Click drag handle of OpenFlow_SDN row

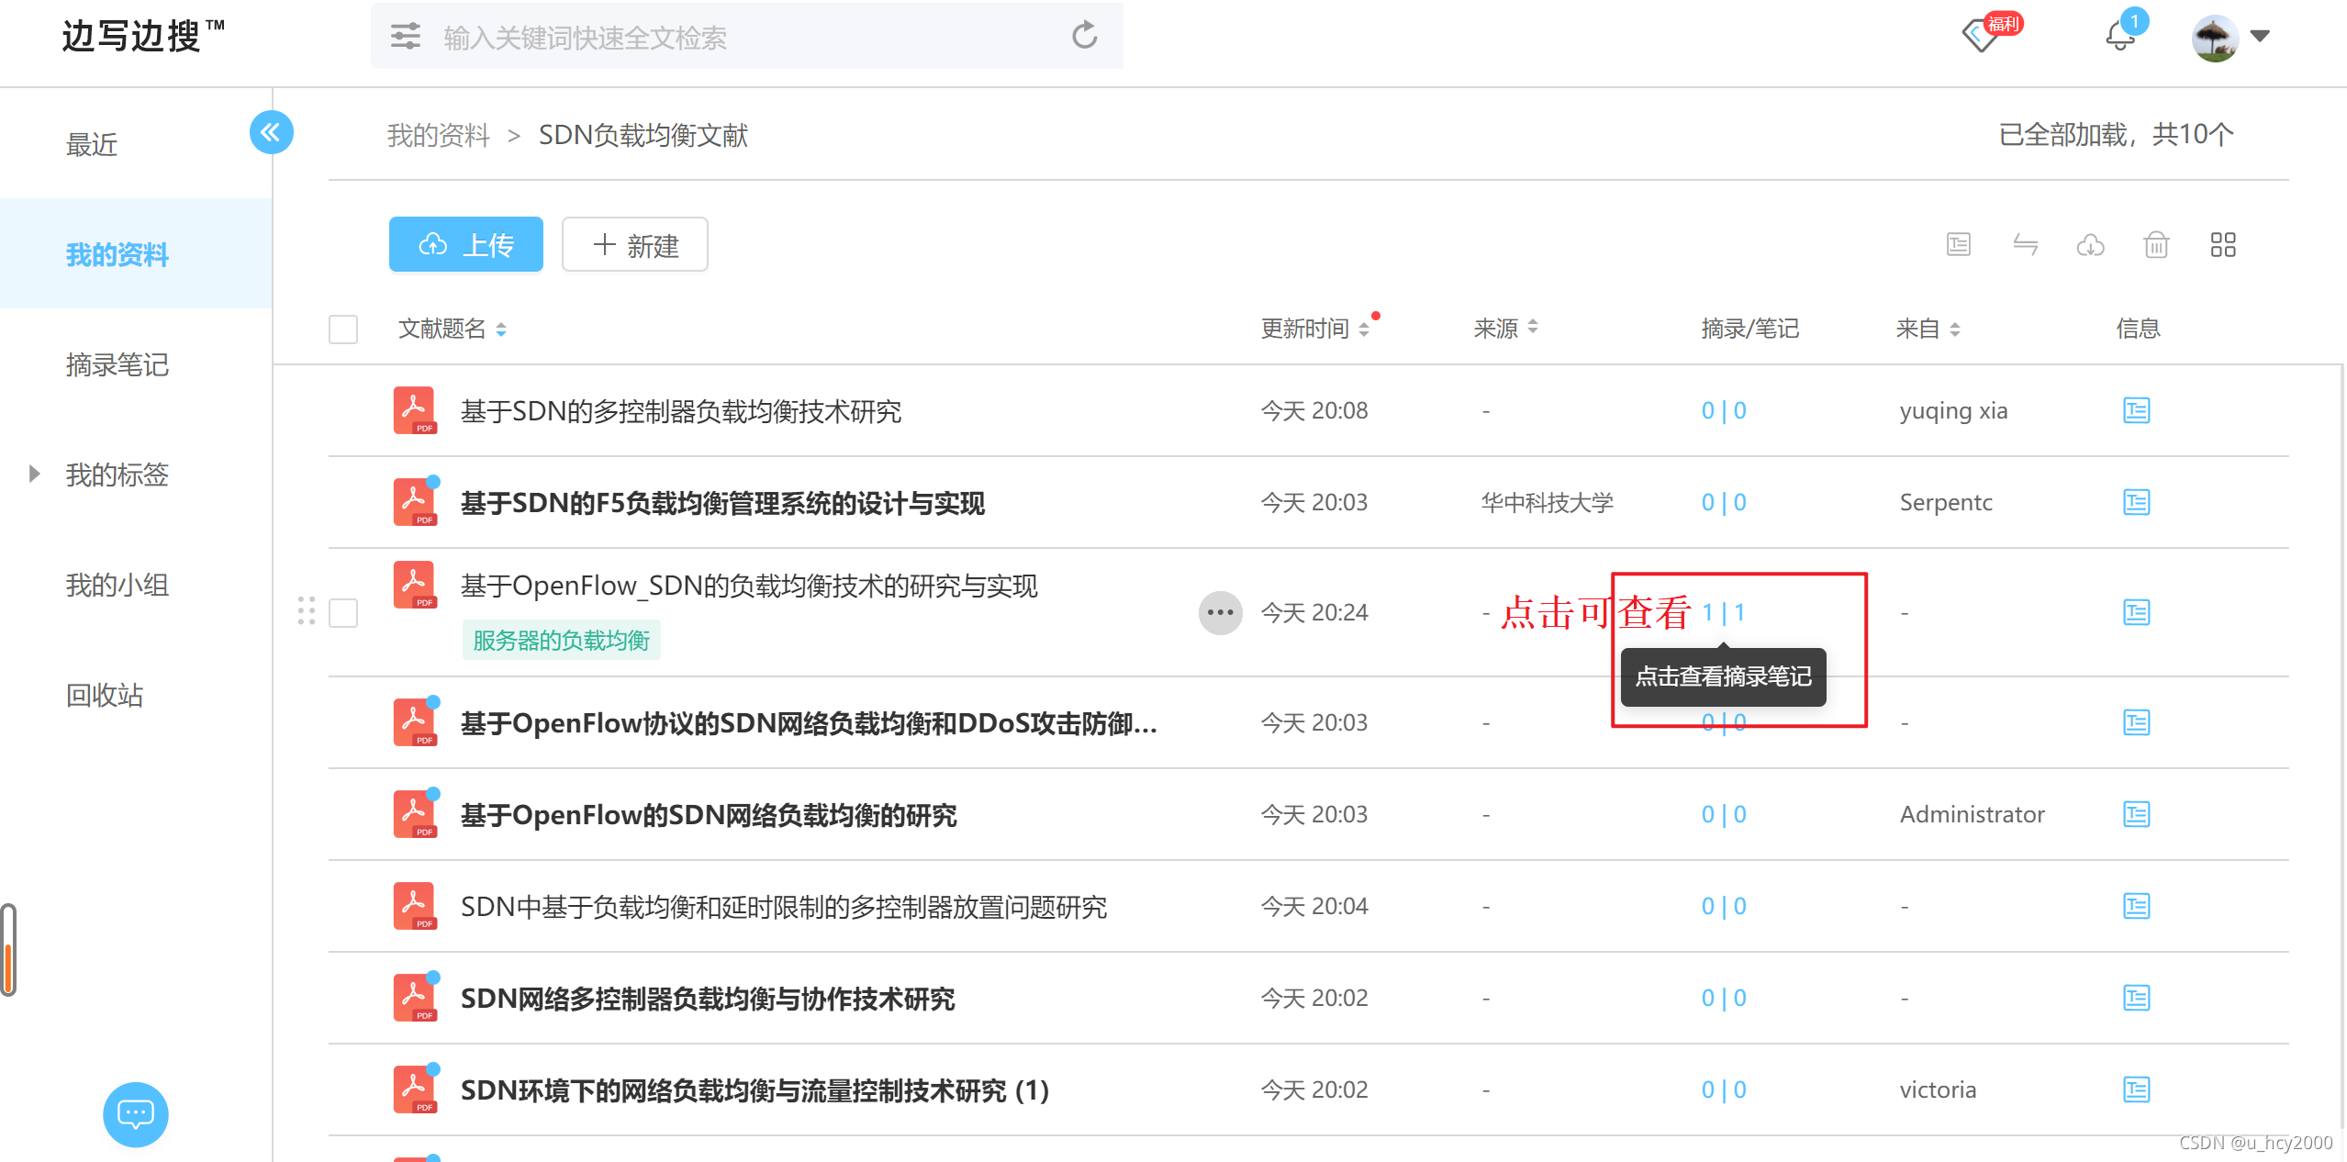(x=307, y=610)
